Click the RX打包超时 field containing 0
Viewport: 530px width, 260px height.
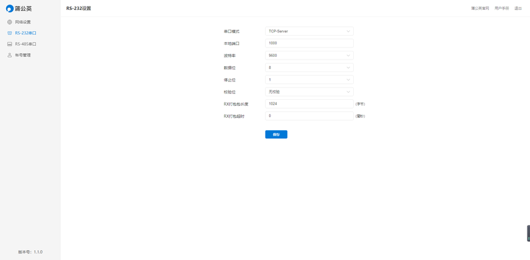[x=309, y=116]
